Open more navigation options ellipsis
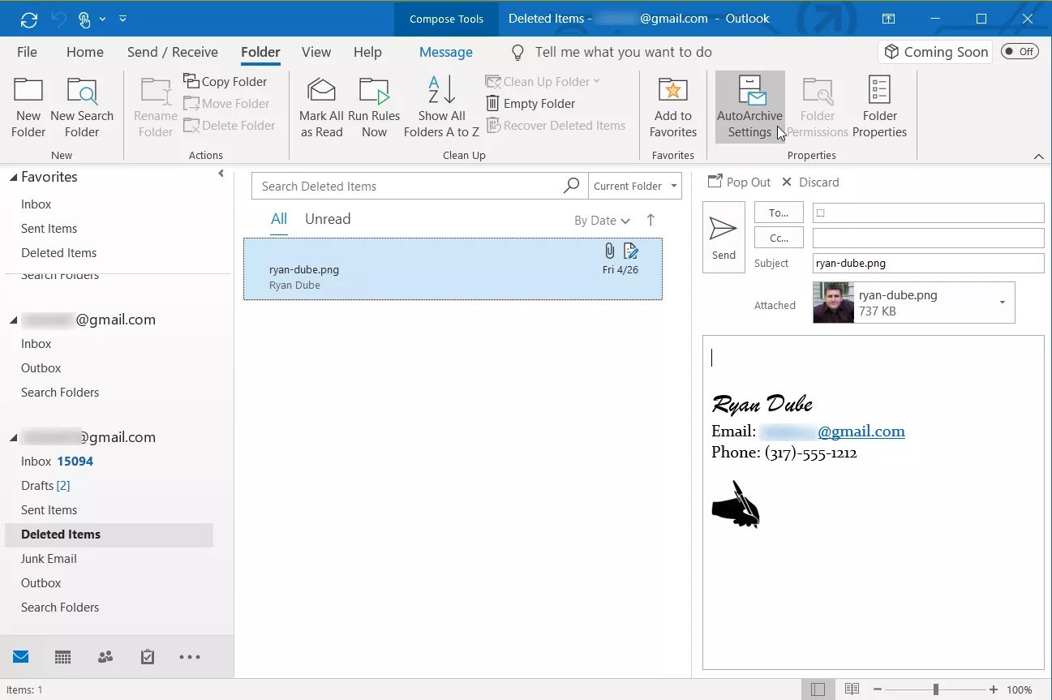1052x700 pixels. pos(189,657)
